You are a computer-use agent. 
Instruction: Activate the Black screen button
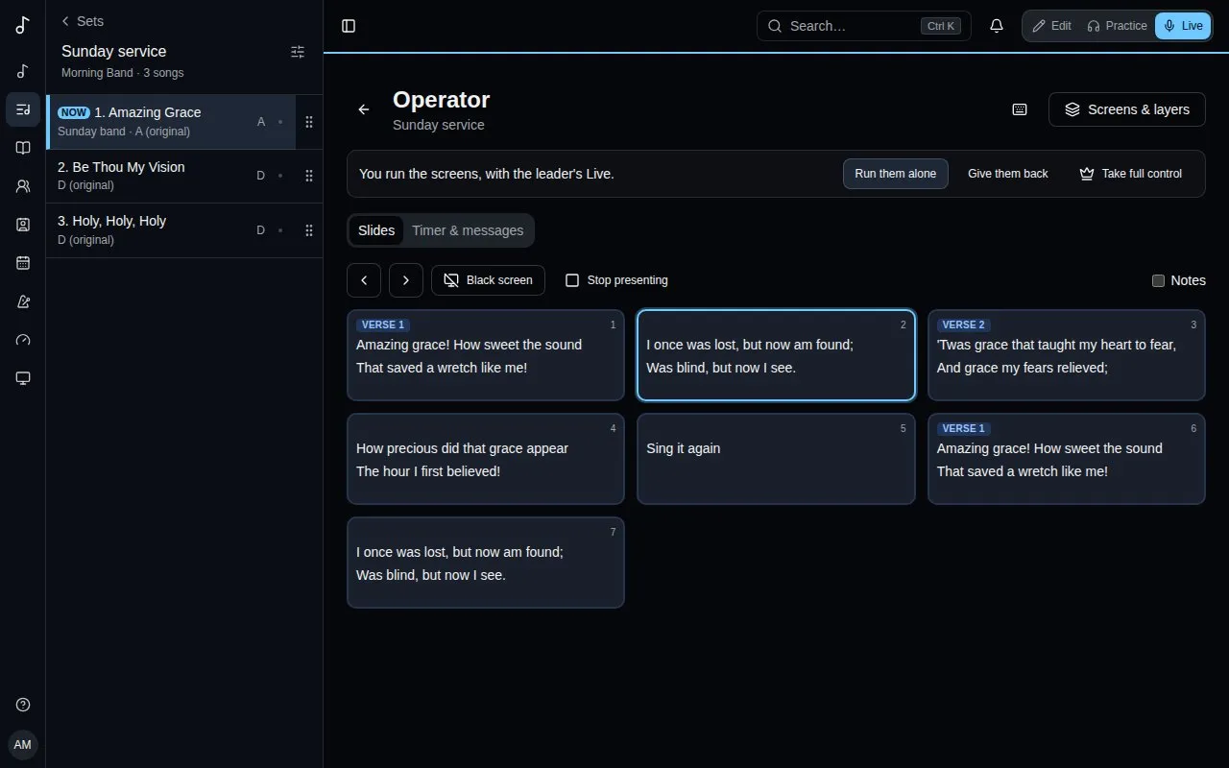[488, 280]
